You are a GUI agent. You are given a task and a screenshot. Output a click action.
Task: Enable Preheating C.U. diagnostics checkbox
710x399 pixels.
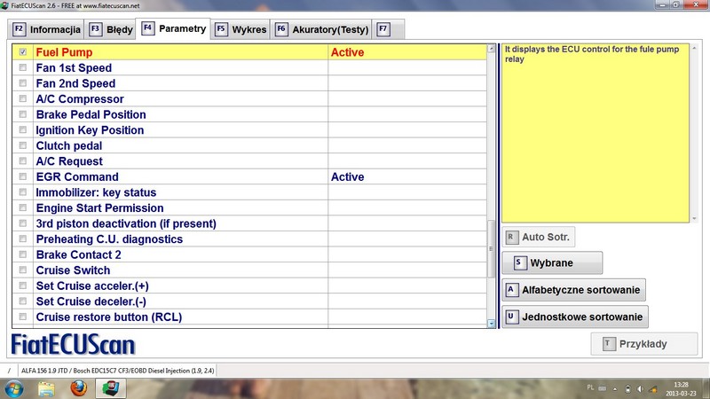pos(23,239)
